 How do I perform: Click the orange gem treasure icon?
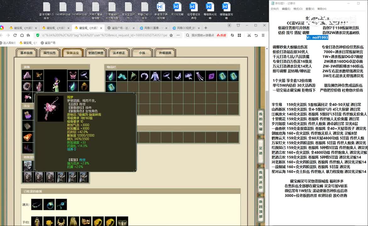(28, 137)
